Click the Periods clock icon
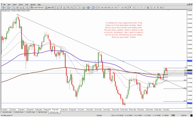 tap(88, 8)
